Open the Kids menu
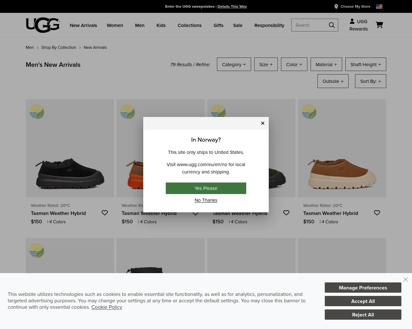Viewport: 412px width, 329px height. 161,25
